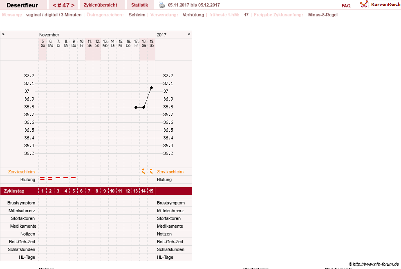
Task: Collapse chart with '<' arrow next to 2017
Action: pos(189,34)
